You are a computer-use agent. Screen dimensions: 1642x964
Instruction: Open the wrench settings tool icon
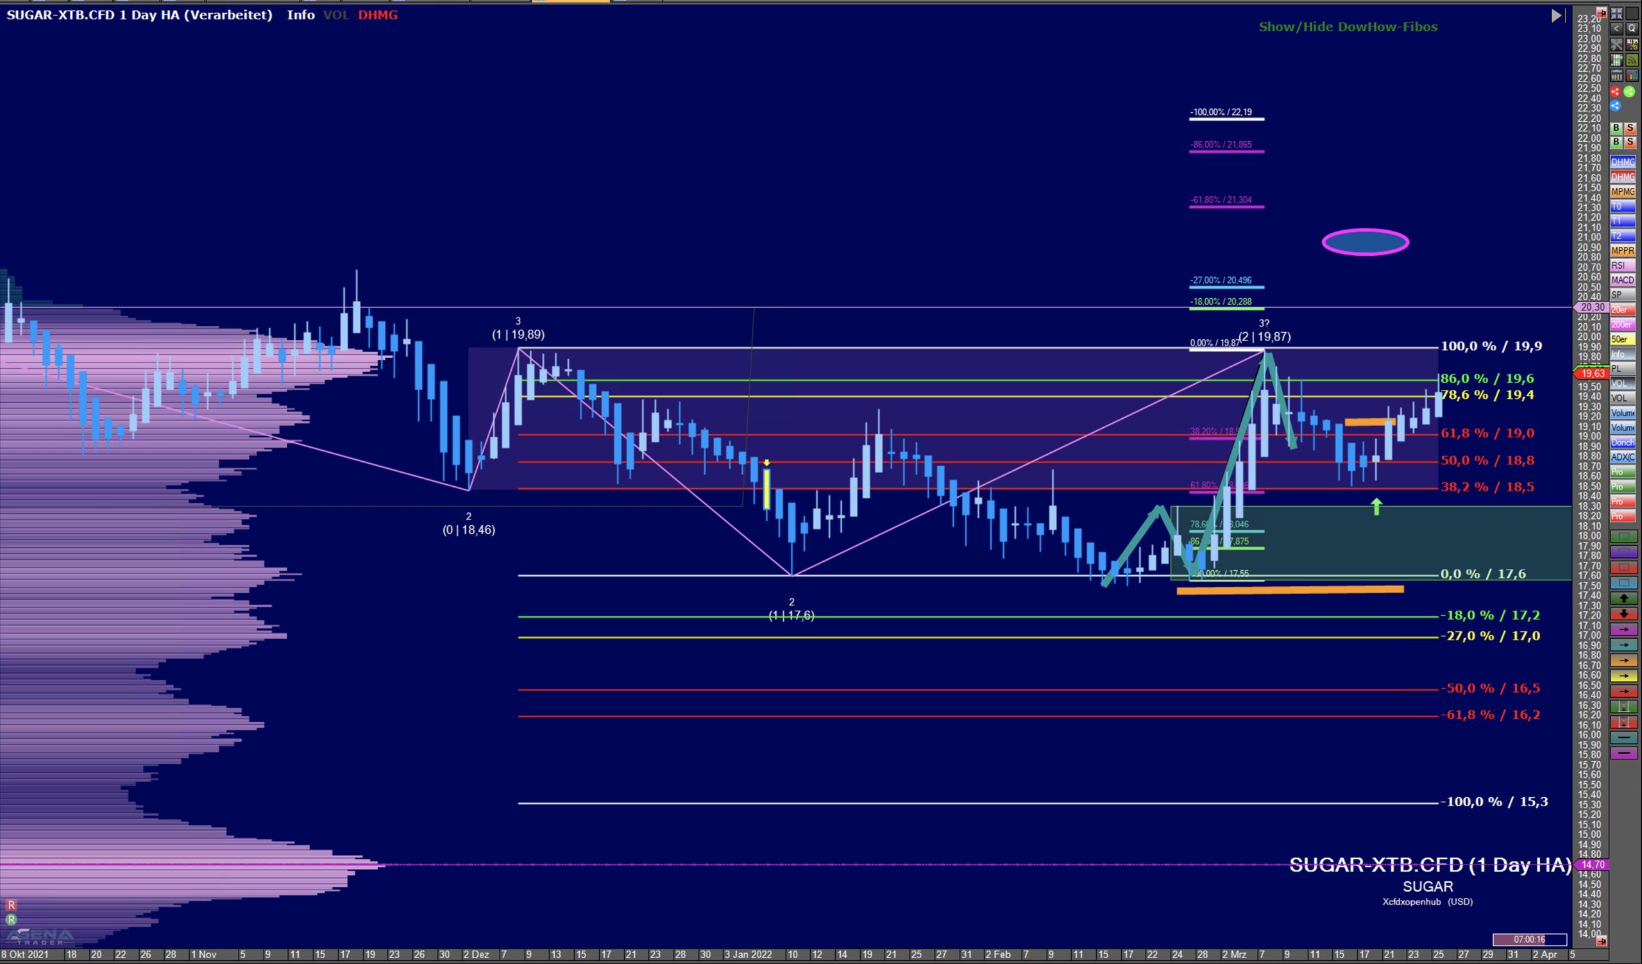[x=1616, y=44]
